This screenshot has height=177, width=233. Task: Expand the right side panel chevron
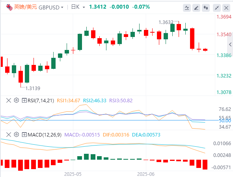tap(230, 44)
